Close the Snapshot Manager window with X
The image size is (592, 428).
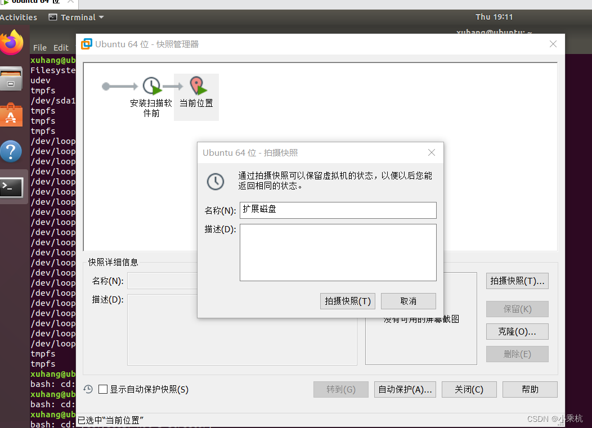(553, 44)
